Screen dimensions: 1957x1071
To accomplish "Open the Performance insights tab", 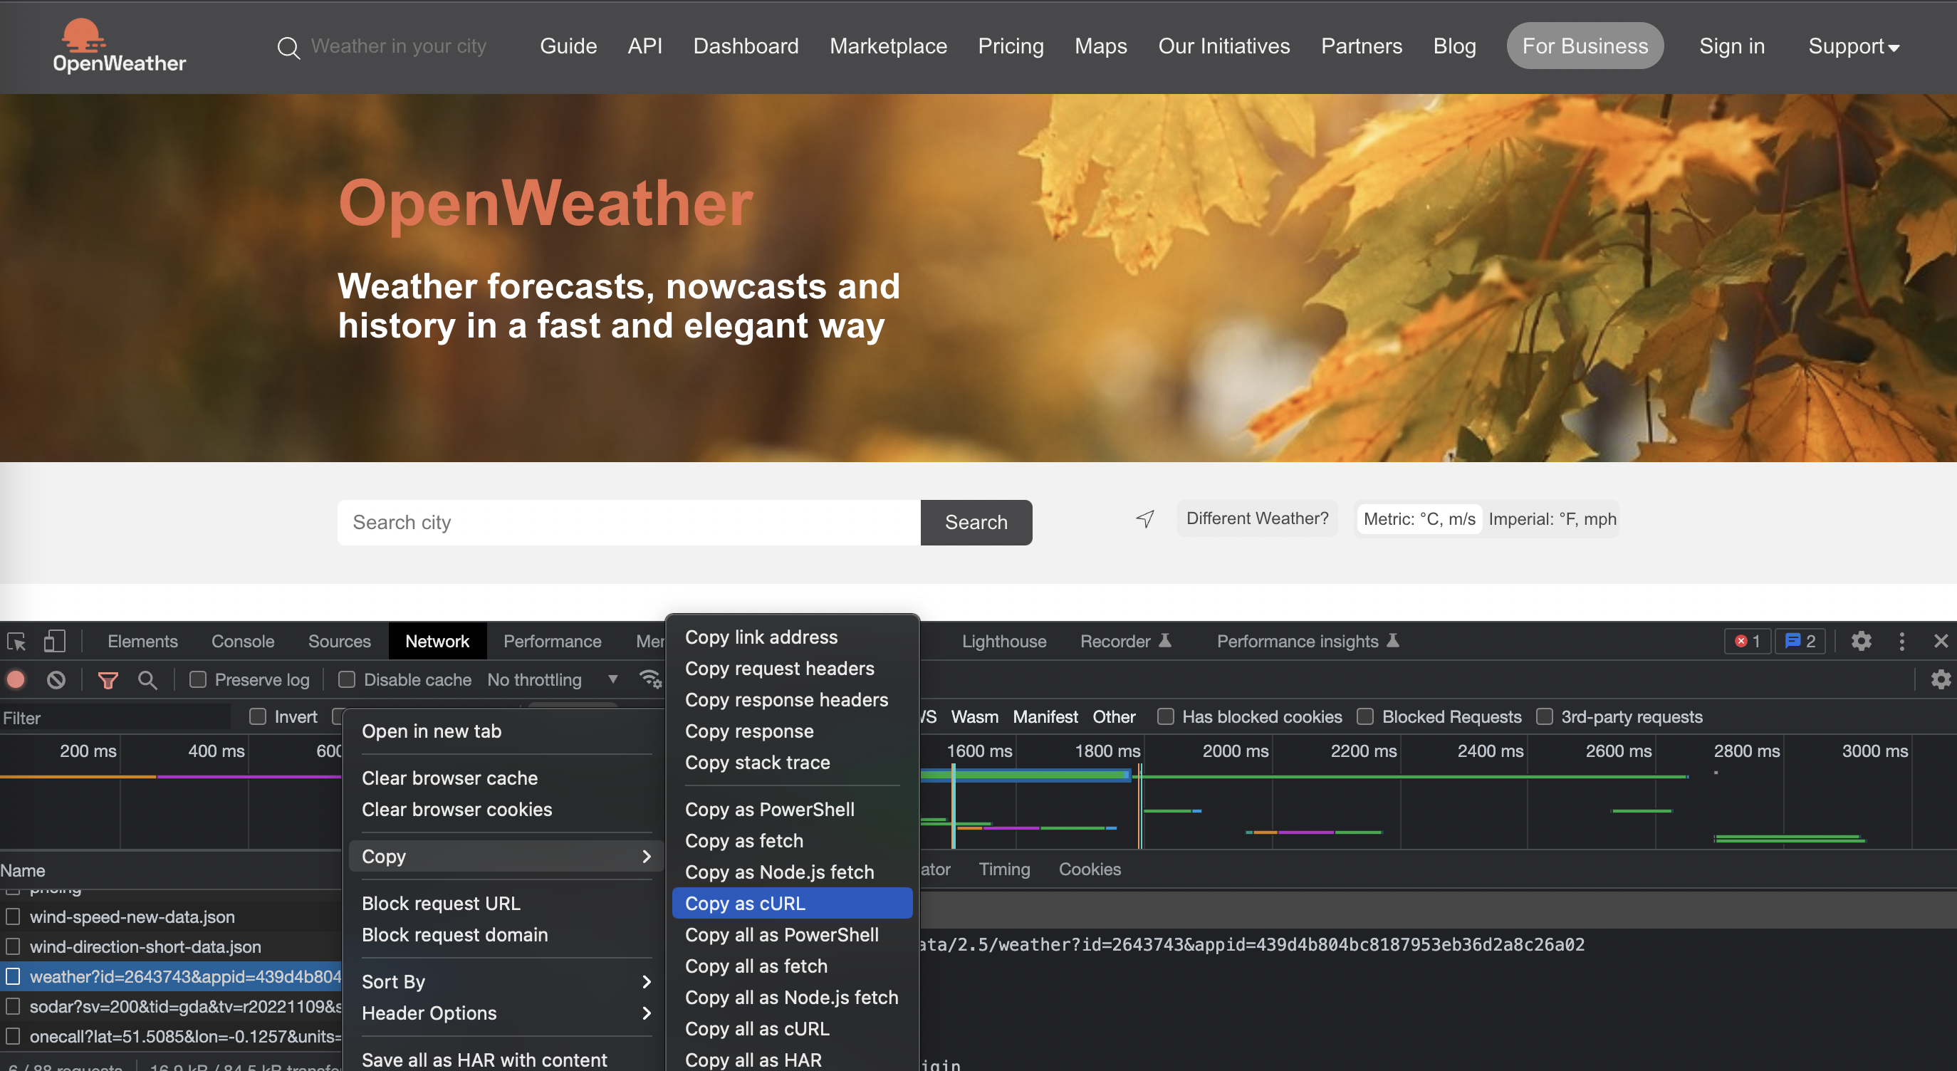I will (x=1308, y=641).
